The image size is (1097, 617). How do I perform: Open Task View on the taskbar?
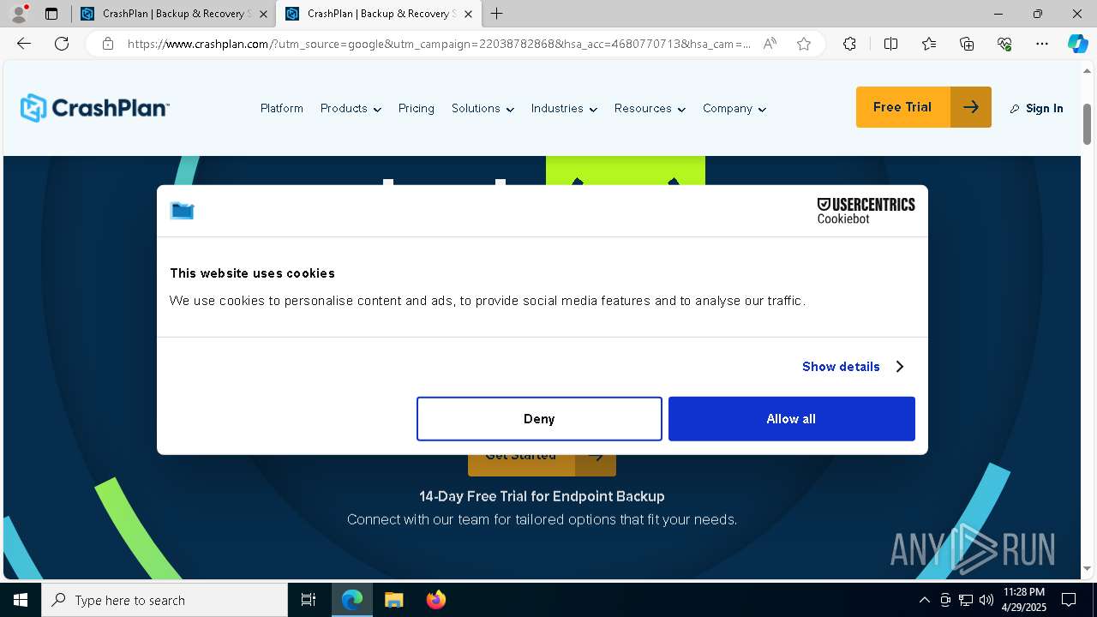309,600
